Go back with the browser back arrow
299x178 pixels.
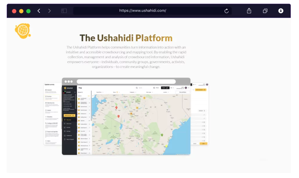pos(39,11)
